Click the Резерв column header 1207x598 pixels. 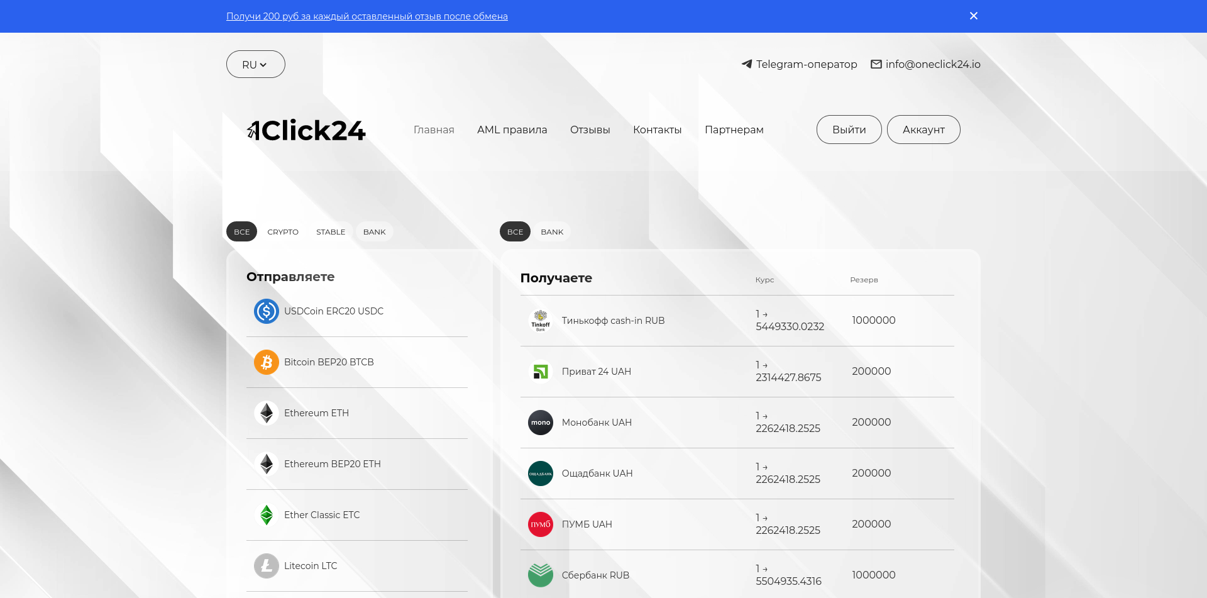tap(864, 280)
